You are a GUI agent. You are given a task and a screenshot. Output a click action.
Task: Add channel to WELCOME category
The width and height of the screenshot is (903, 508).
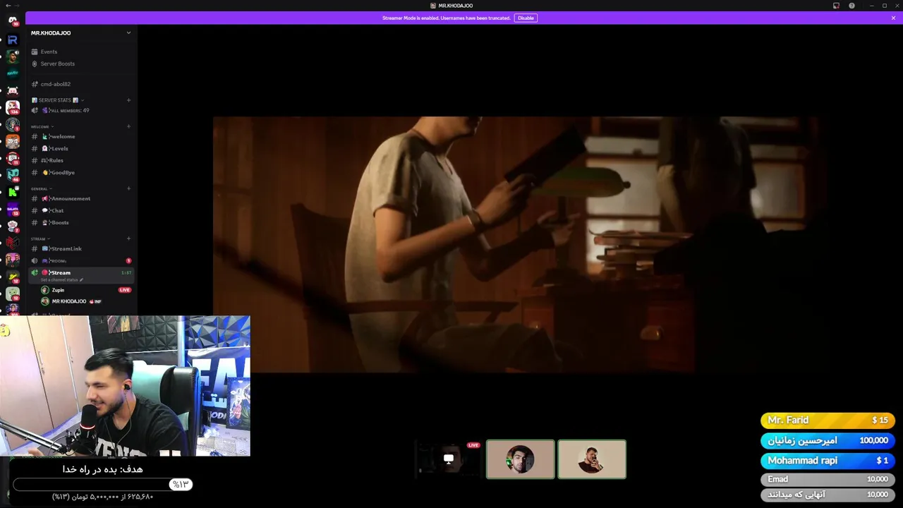pos(128,126)
